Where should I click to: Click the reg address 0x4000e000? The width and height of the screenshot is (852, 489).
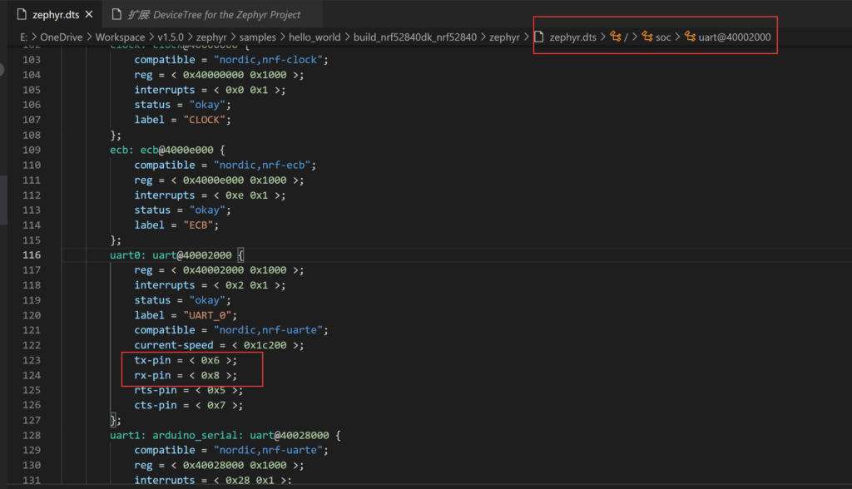tap(213, 180)
